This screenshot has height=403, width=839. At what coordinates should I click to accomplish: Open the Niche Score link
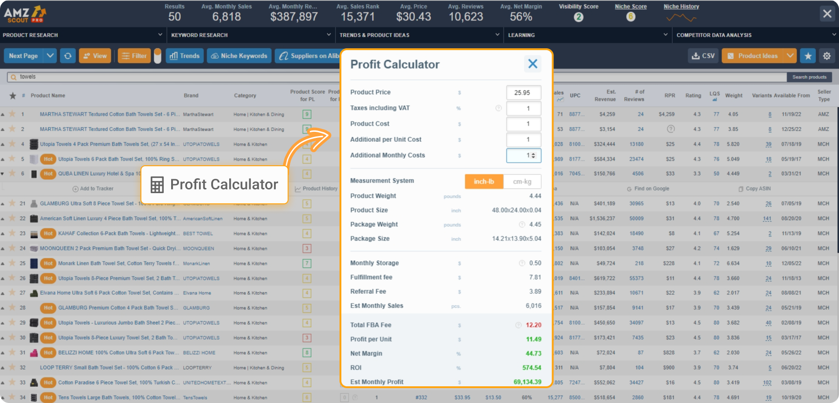[x=631, y=6]
